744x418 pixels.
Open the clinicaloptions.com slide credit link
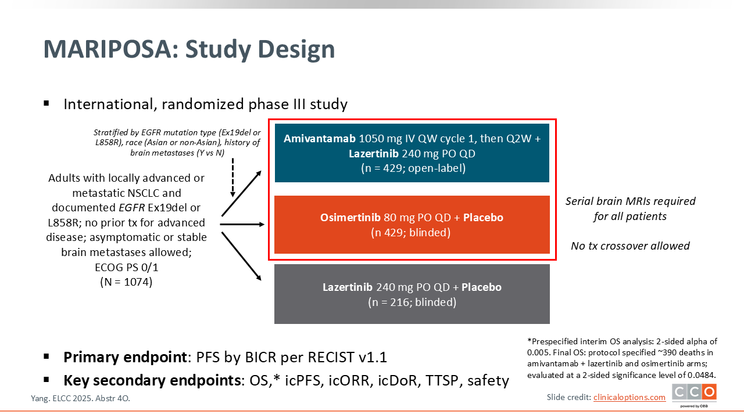click(x=629, y=397)
